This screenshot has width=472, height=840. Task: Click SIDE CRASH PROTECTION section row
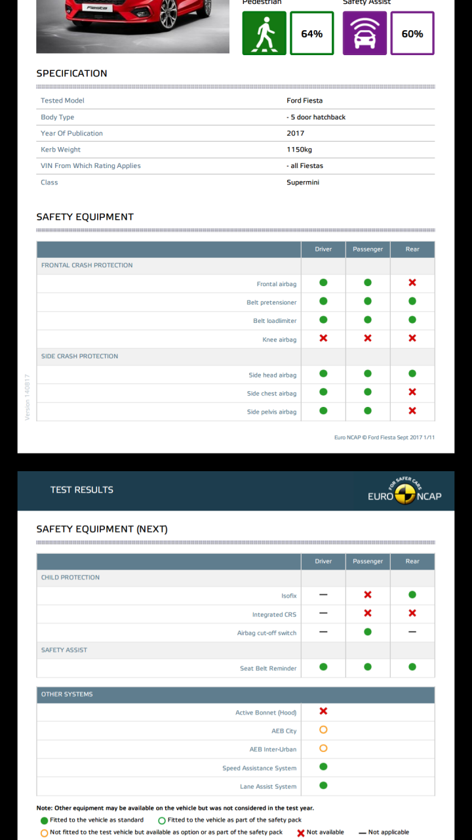(x=235, y=356)
